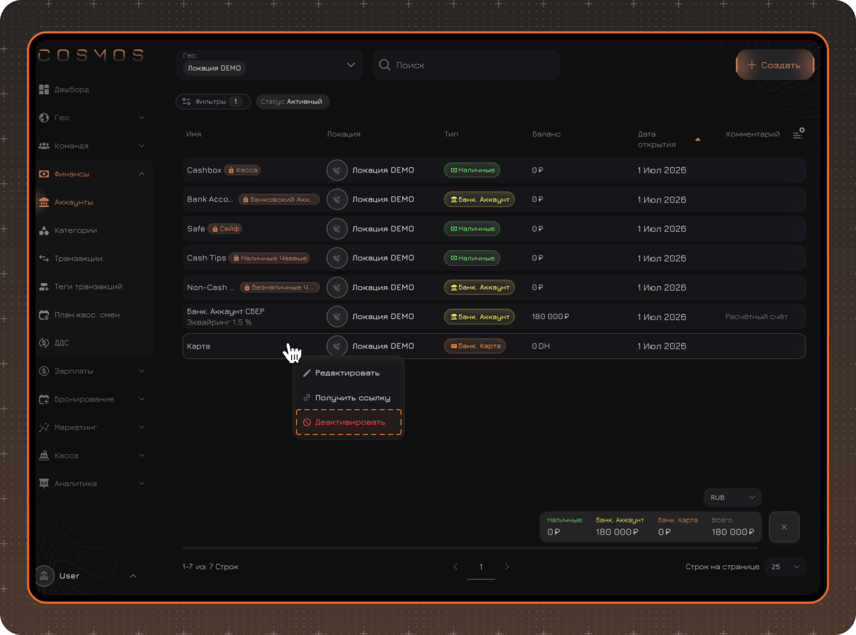Open the Гео location dropdown
This screenshot has width=856, height=635.
click(270, 65)
